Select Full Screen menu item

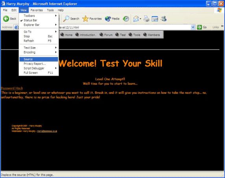[39, 73]
